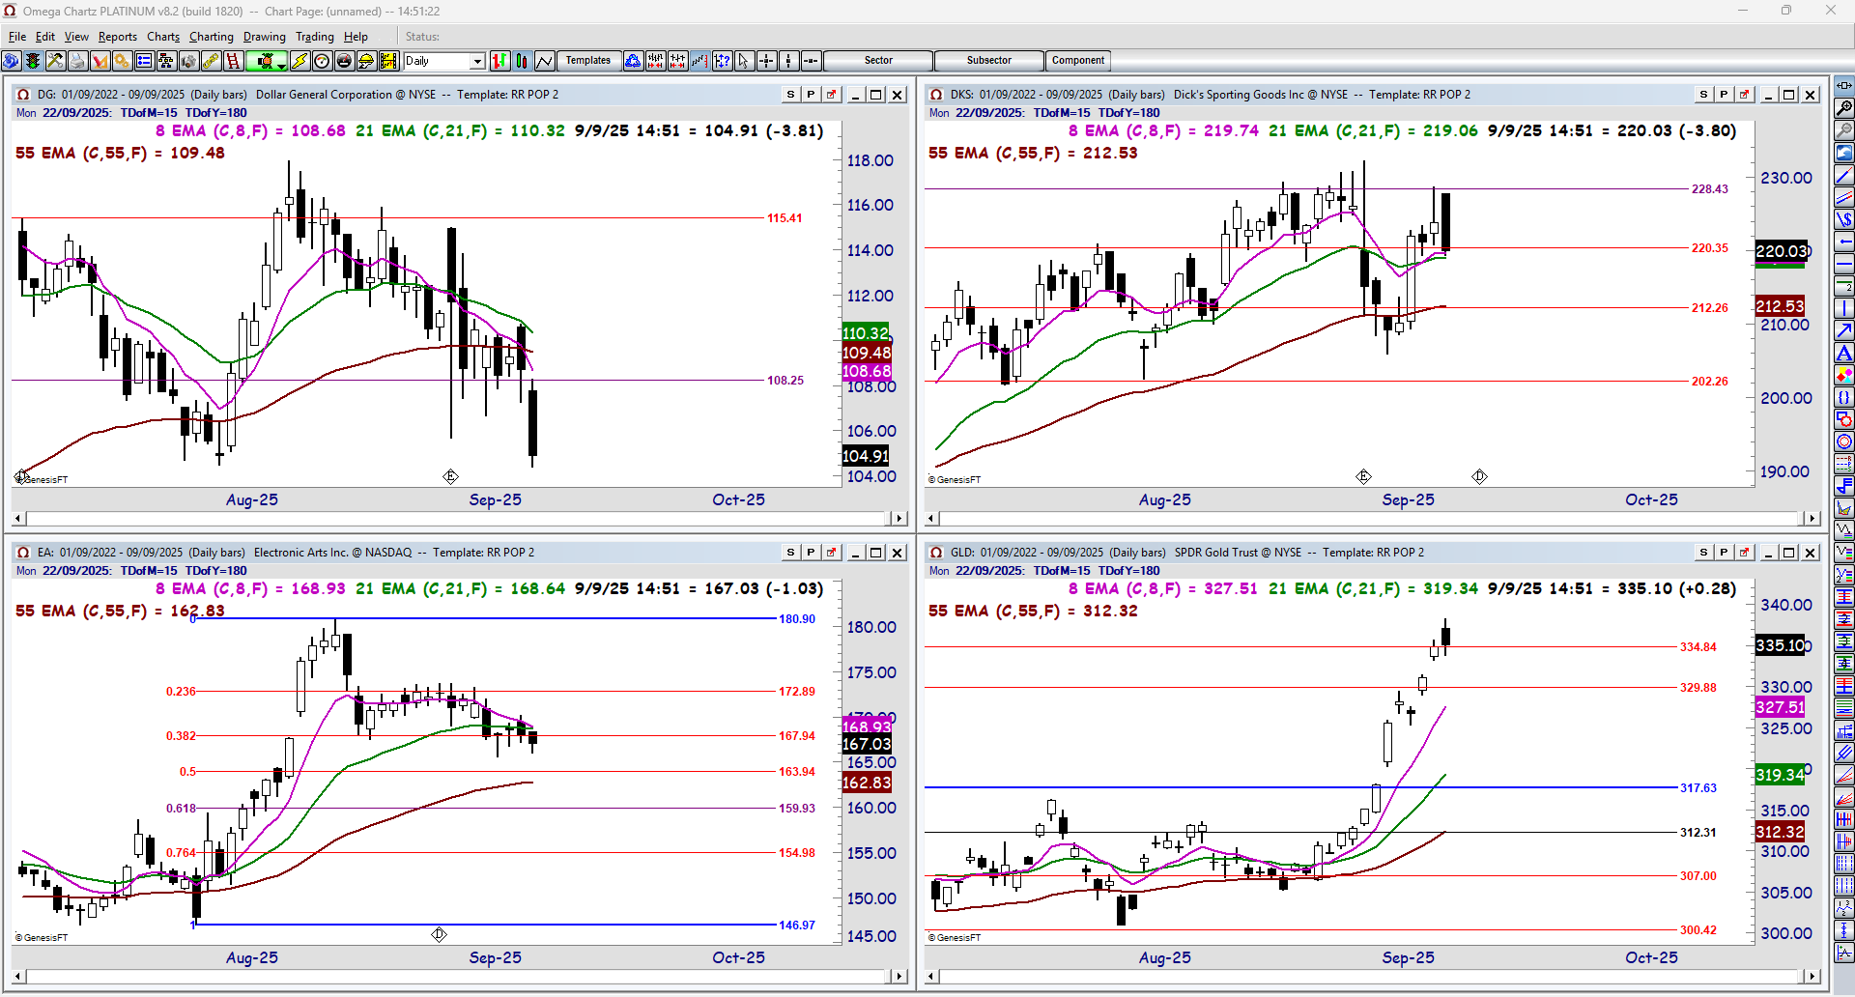
Task: Click the Templates button
Action: coord(588,61)
